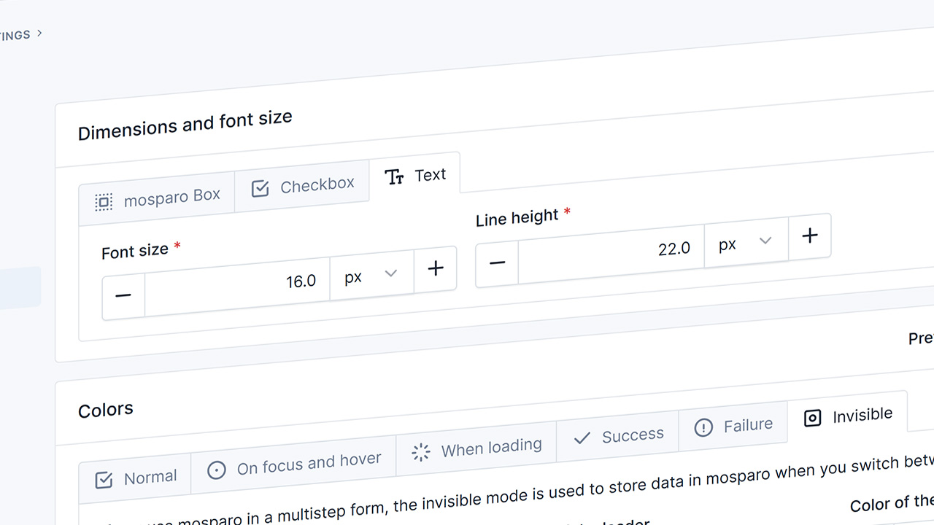934x525 pixels.
Task: Click the When loading spinner icon
Action: [421, 453]
